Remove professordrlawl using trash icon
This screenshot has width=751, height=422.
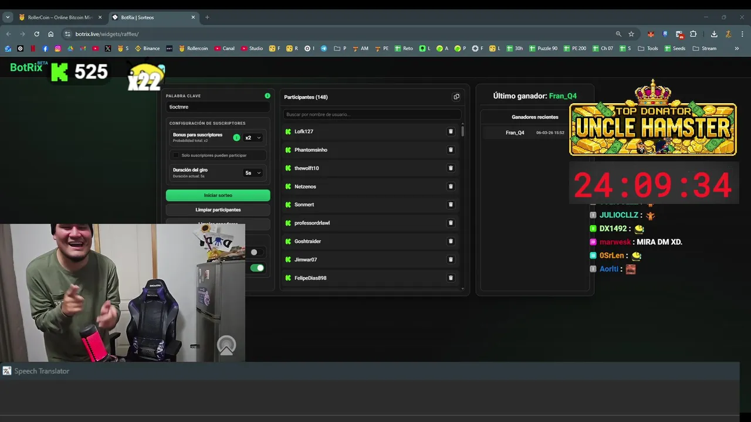[451, 223]
